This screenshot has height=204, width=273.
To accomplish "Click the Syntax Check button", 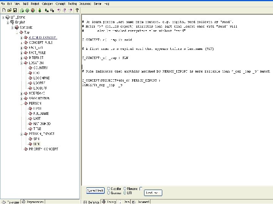I will [x=96, y=190].
